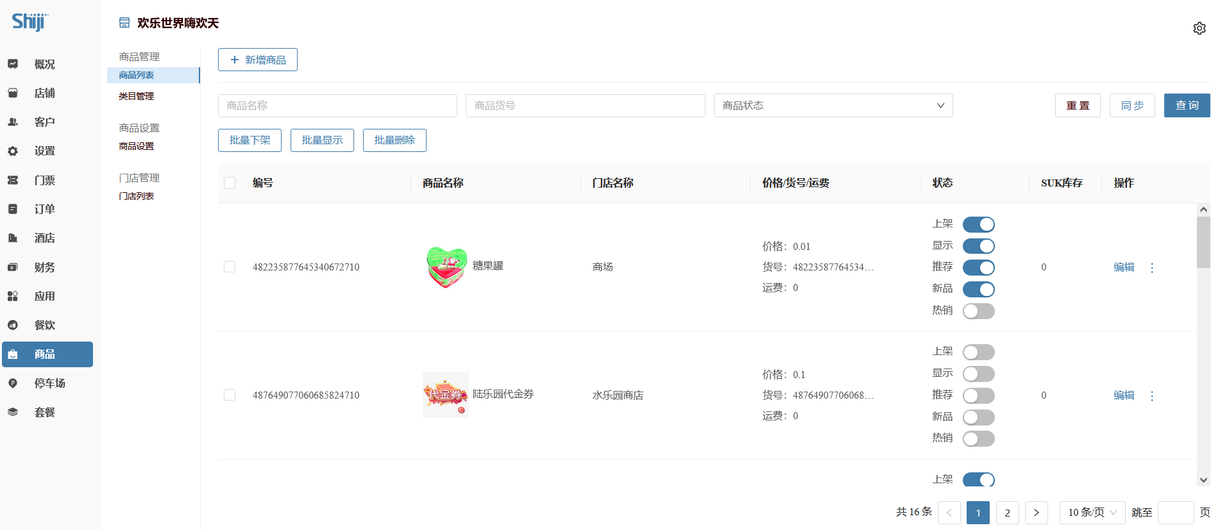The width and height of the screenshot is (1220, 530).
Task: Click the store icon beside 欢乐世界嗨欢天
Action: pyautogui.click(x=124, y=23)
